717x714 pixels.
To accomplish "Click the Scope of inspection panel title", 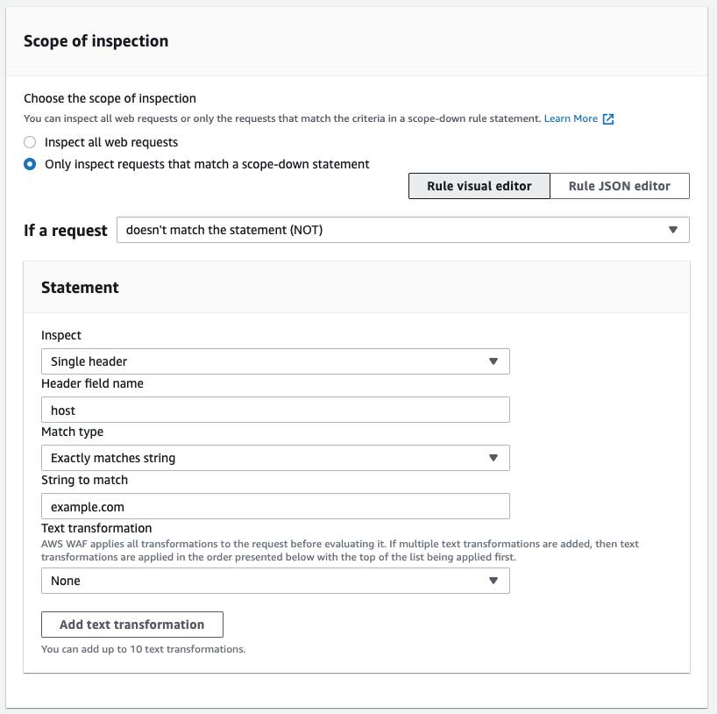I will click(96, 41).
